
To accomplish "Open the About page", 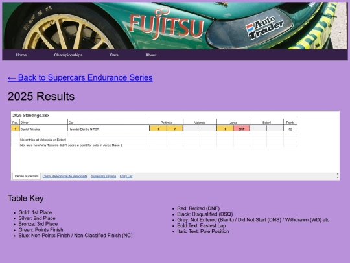I will tap(151, 55).
